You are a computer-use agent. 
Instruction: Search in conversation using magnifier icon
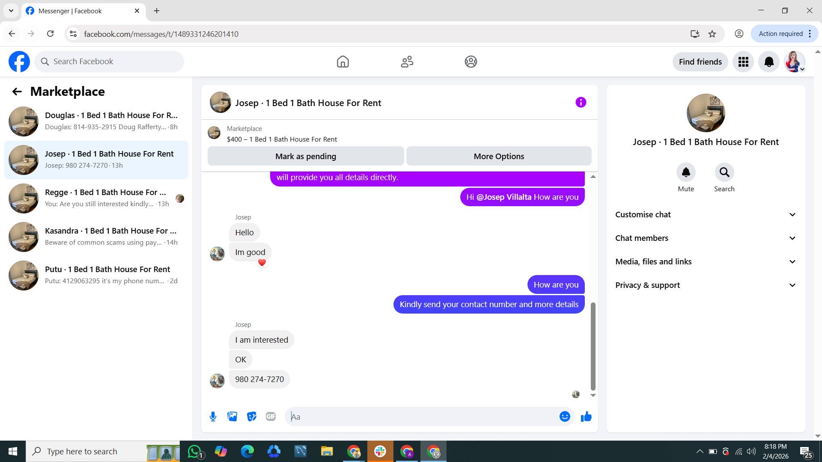pyautogui.click(x=724, y=172)
